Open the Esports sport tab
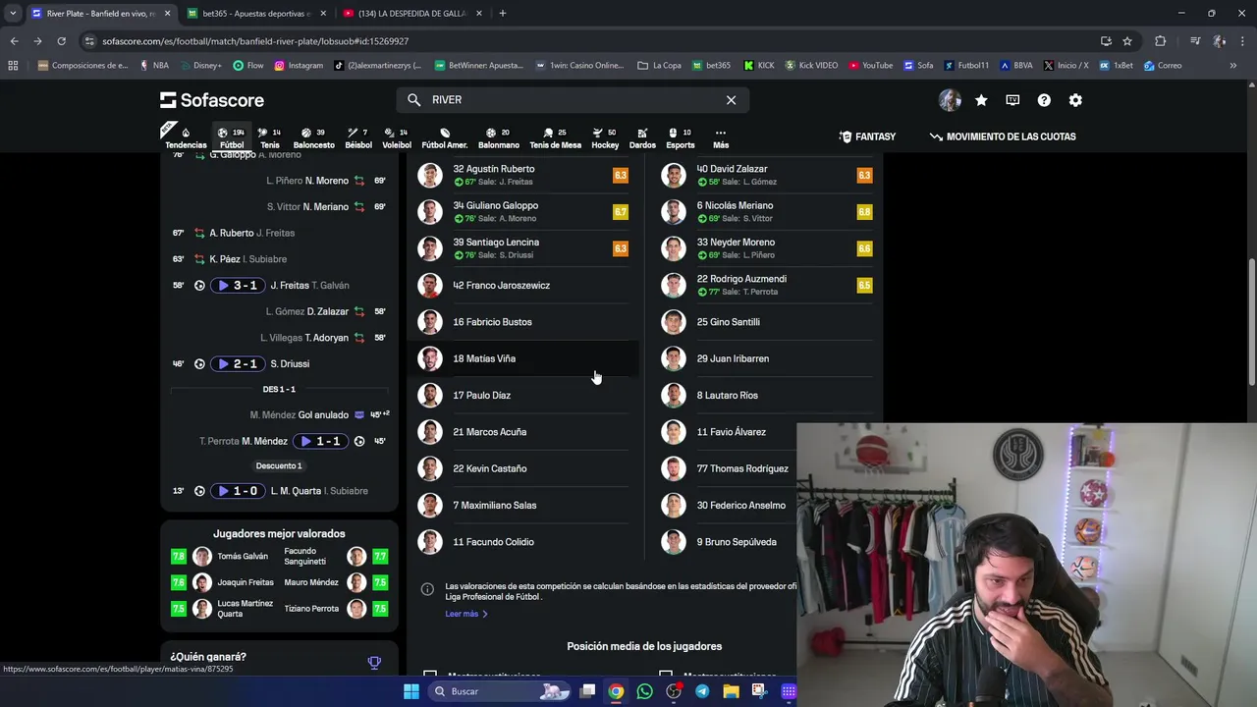 [681, 137]
